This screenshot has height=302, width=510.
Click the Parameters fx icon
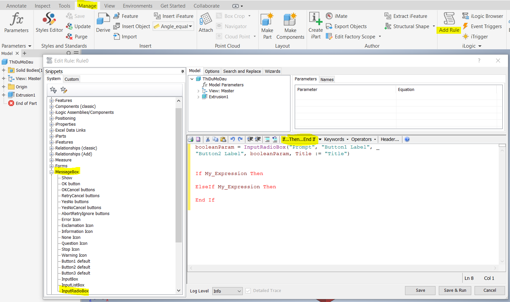tap(16, 19)
